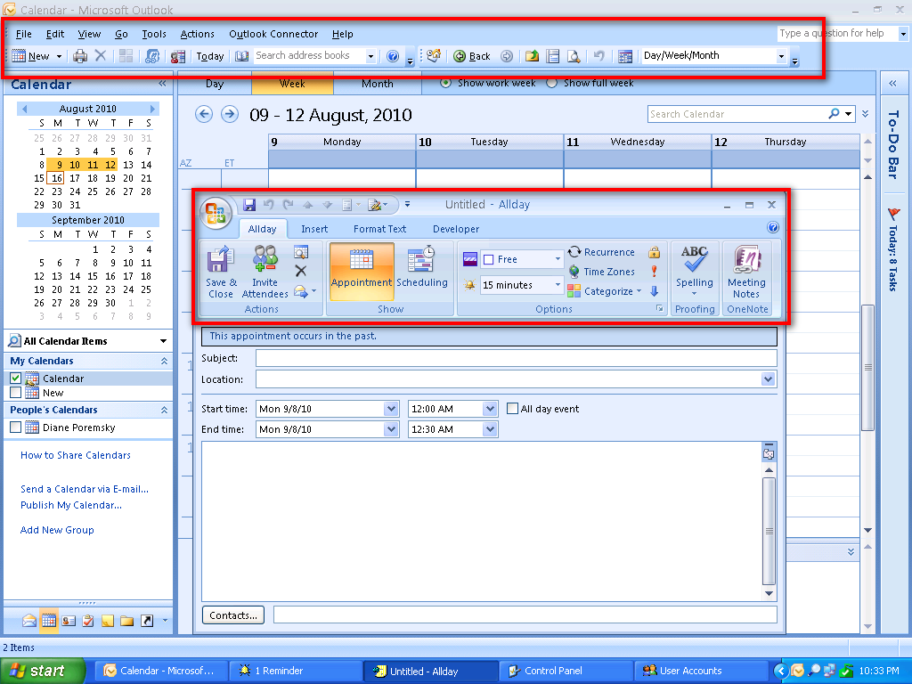Open the Outlook Connector menu

coord(273,34)
